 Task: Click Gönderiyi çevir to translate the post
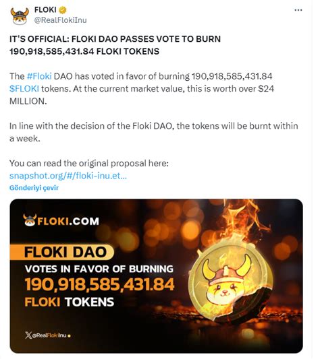click(x=34, y=188)
